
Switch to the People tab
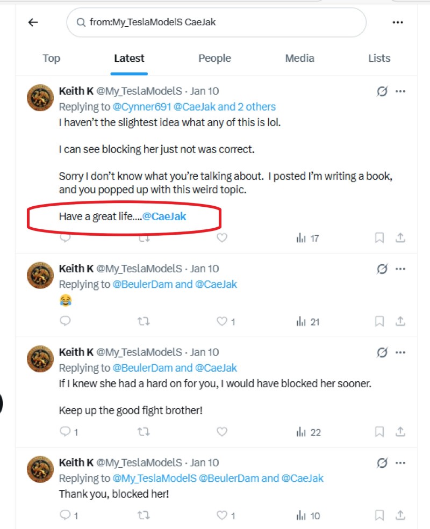click(214, 59)
